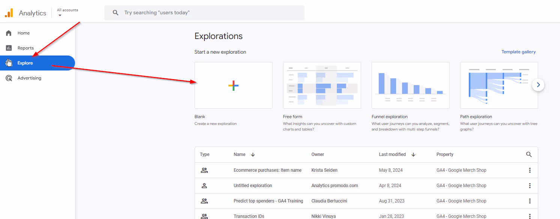The height and width of the screenshot is (219, 560).
Task: Click the Home icon in sidebar
Action: [9, 33]
